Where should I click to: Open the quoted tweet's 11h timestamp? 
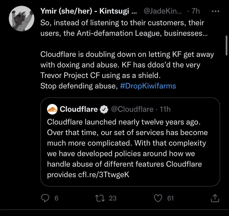coord(165,109)
